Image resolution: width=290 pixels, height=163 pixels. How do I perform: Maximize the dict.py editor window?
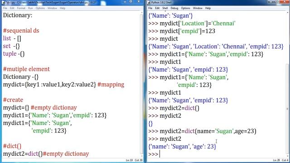coord(131,1)
